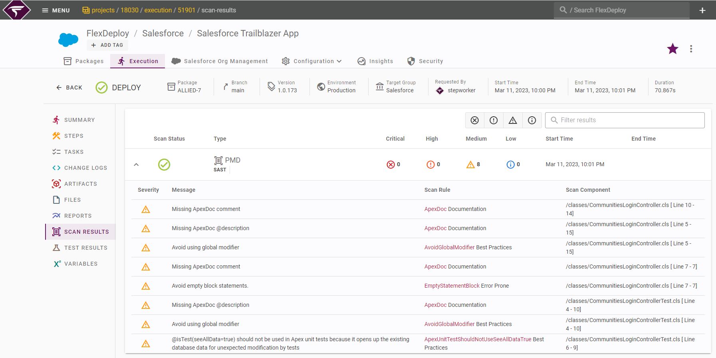Click the Salesforce cloud project icon
The width and height of the screenshot is (716, 358).
(68, 40)
